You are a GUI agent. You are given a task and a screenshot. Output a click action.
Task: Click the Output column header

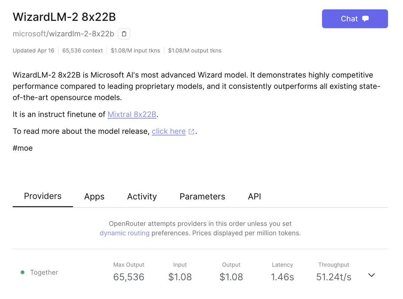coord(231,265)
